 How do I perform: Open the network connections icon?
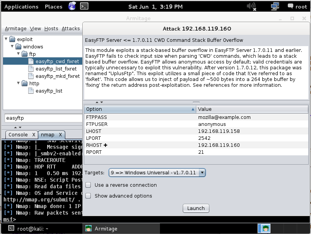pos(275,6)
